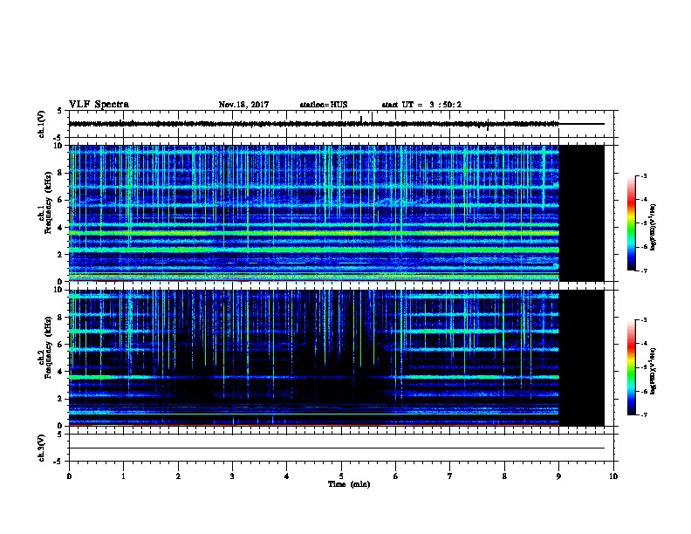Click time axis tick label 10
The width and height of the screenshot is (691, 534).
click(613, 476)
